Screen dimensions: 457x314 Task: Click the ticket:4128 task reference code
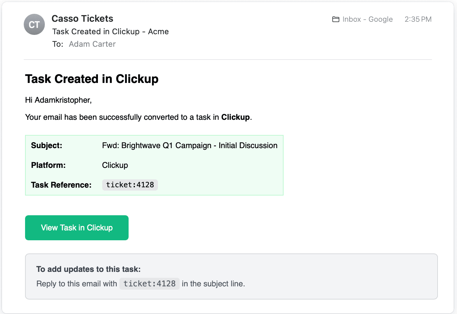(x=130, y=185)
